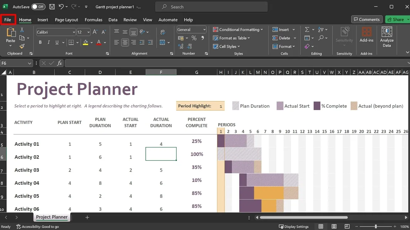410x230 pixels.
Task: Click the AutoSum icon
Action: [x=307, y=29]
